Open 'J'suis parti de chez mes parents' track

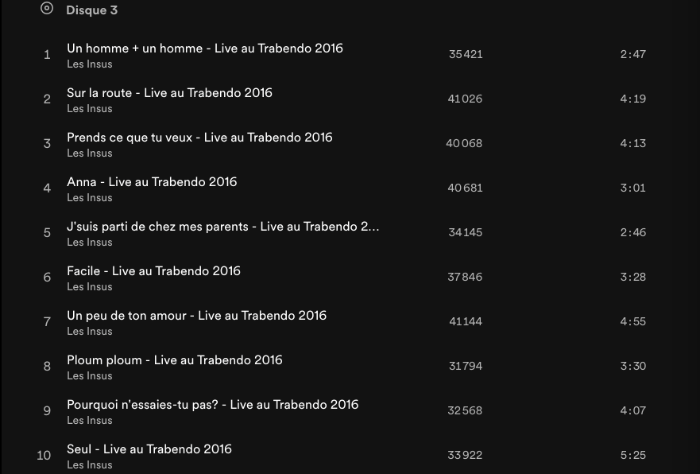pos(222,227)
